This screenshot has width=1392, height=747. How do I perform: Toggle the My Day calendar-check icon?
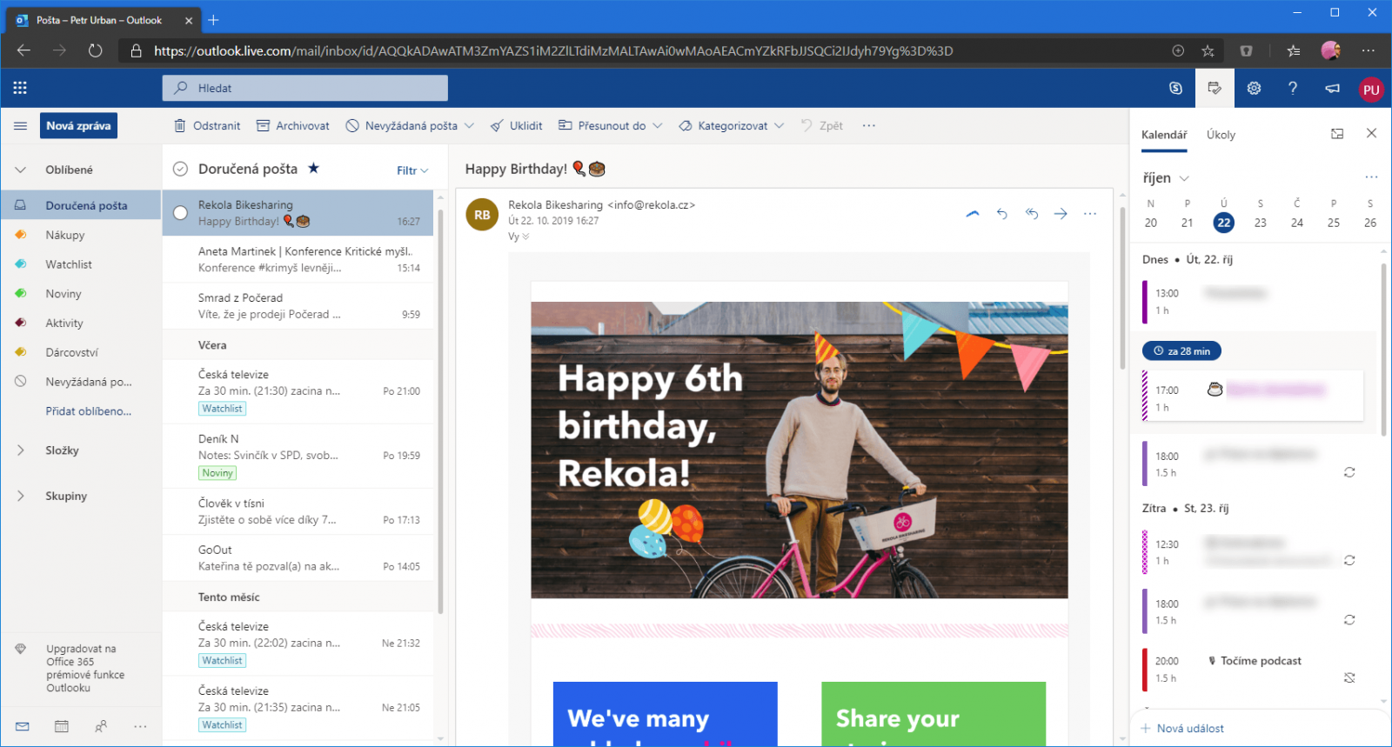click(x=1215, y=88)
